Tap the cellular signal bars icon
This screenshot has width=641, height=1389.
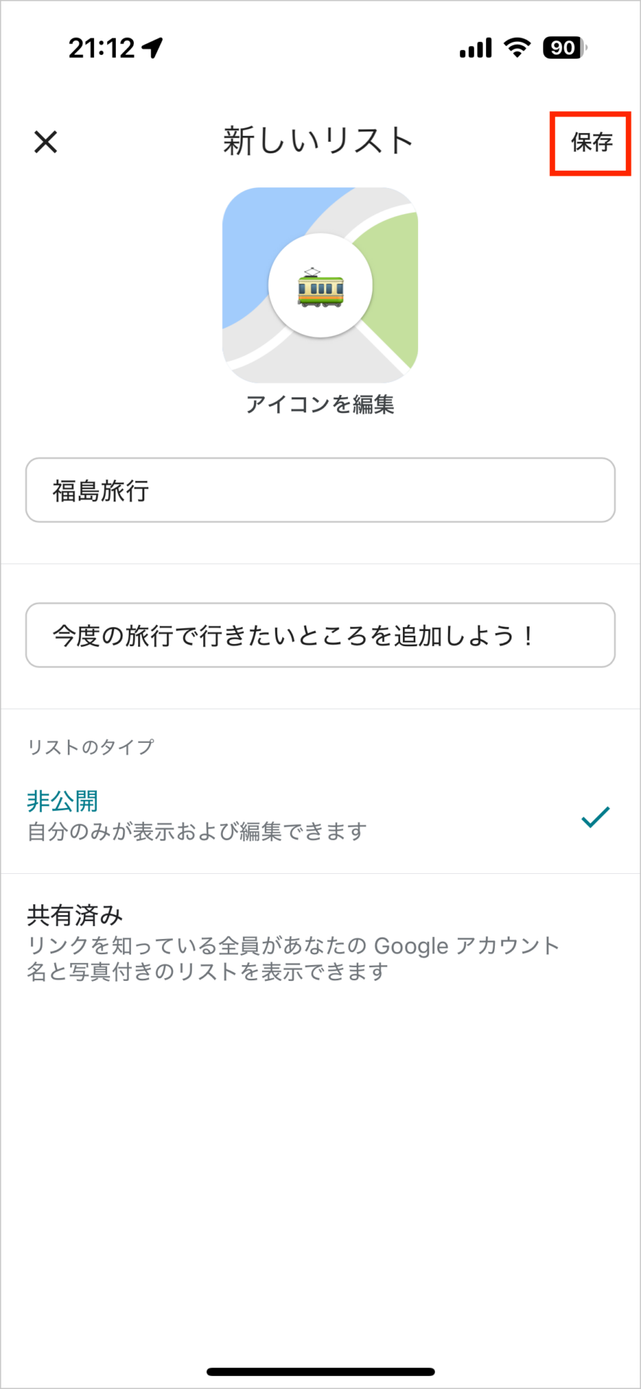tap(475, 48)
